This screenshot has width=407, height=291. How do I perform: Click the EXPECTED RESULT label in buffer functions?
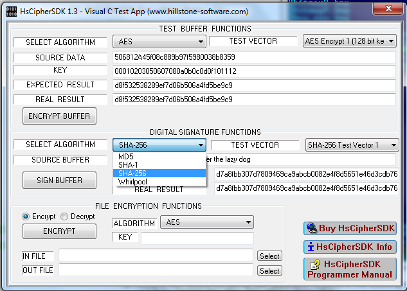[x=60, y=85]
